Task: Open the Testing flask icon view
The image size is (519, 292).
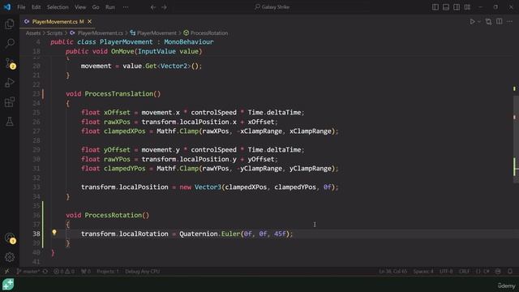Action: (10, 122)
